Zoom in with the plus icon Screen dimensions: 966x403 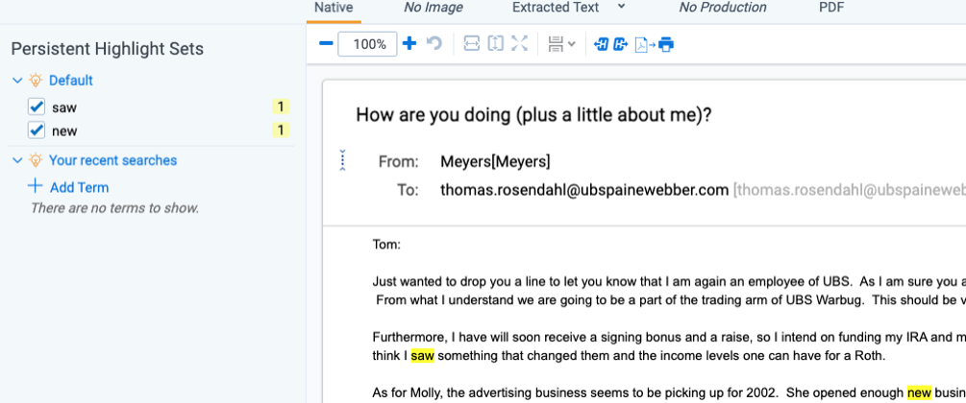pos(409,44)
